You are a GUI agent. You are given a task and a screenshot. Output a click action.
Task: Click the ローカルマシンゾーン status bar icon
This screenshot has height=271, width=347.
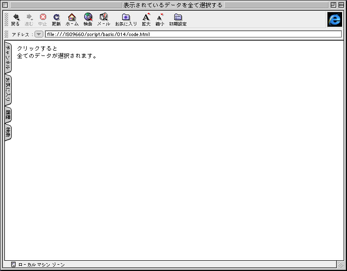[x=13, y=265]
